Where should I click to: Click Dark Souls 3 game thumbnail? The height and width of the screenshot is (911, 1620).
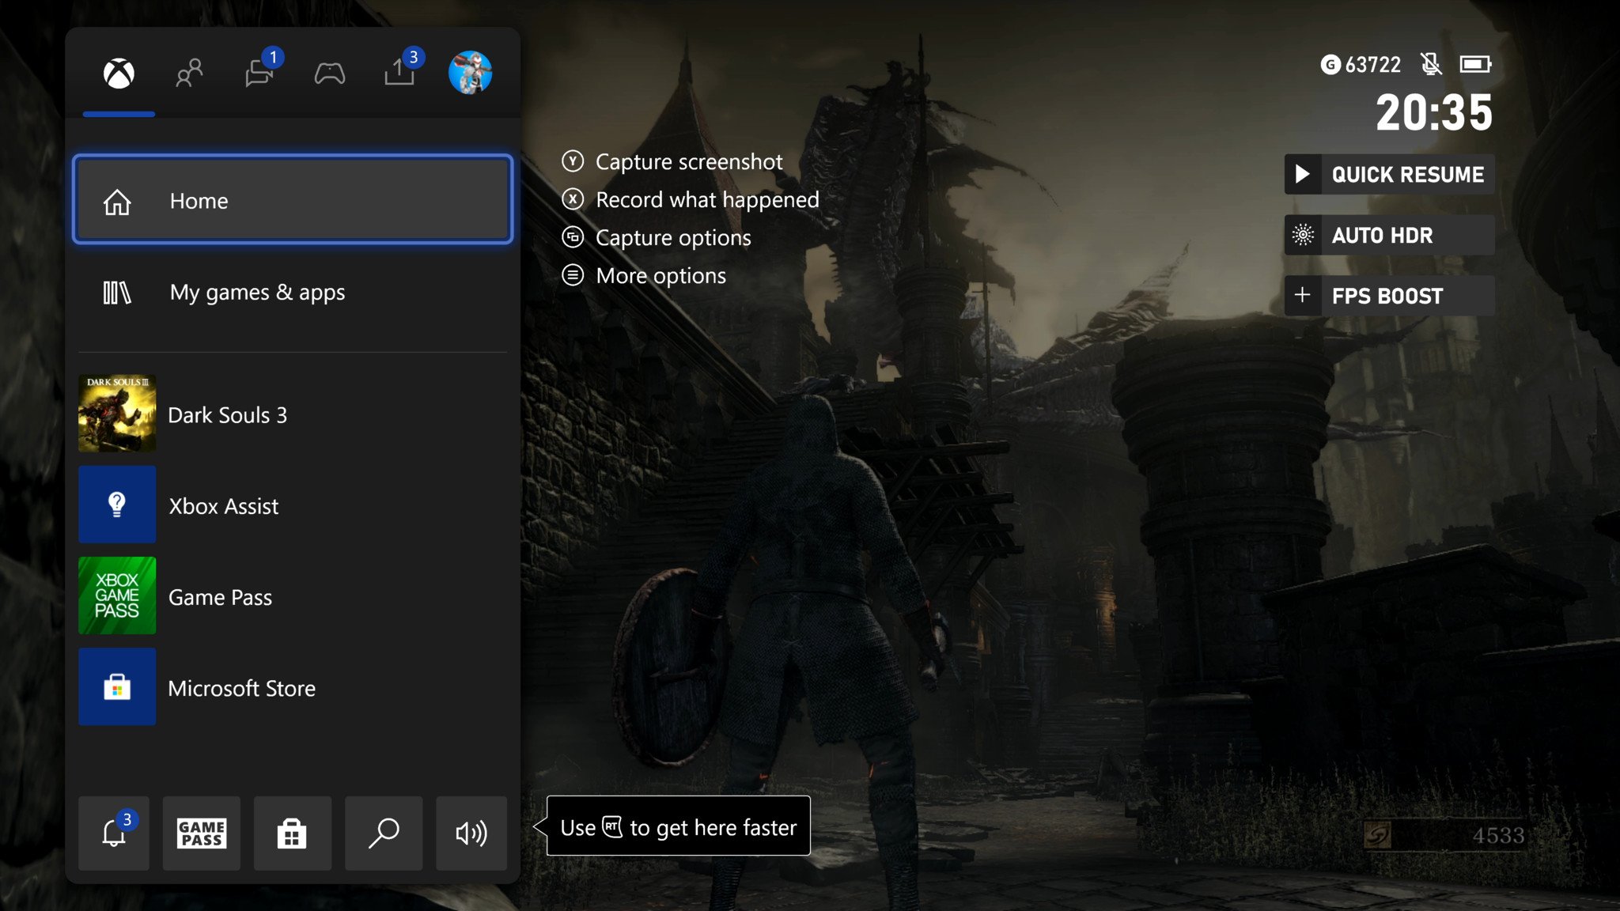point(117,414)
